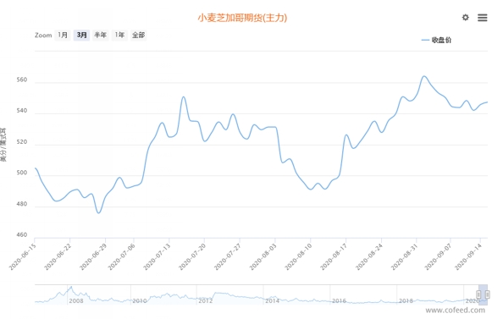Open the chart settings gear icon
The image size is (503, 319).
[465, 17]
